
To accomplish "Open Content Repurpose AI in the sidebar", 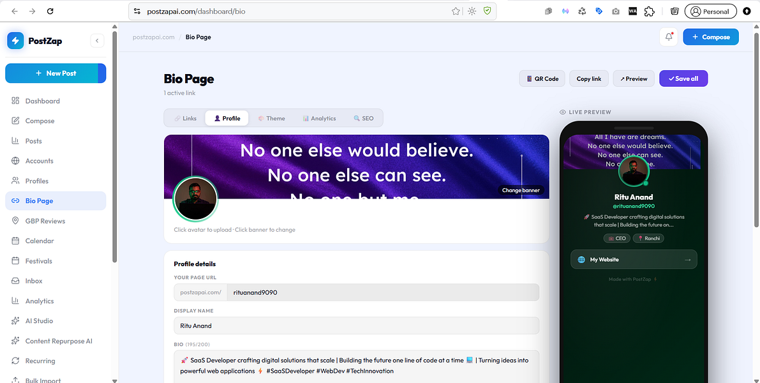I will click(x=56, y=341).
